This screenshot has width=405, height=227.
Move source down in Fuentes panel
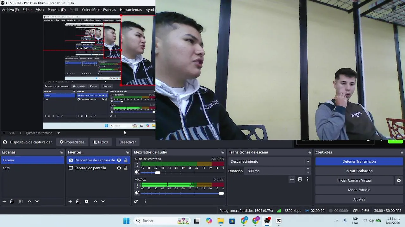103,201
